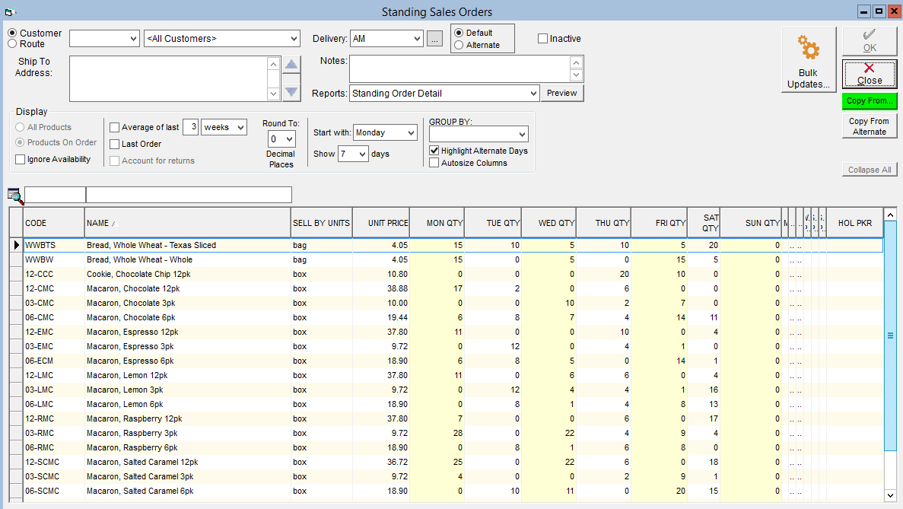Sort by the NAME column header
This screenshot has height=509, width=903.
pyautogui.click(x=188, y=223)
